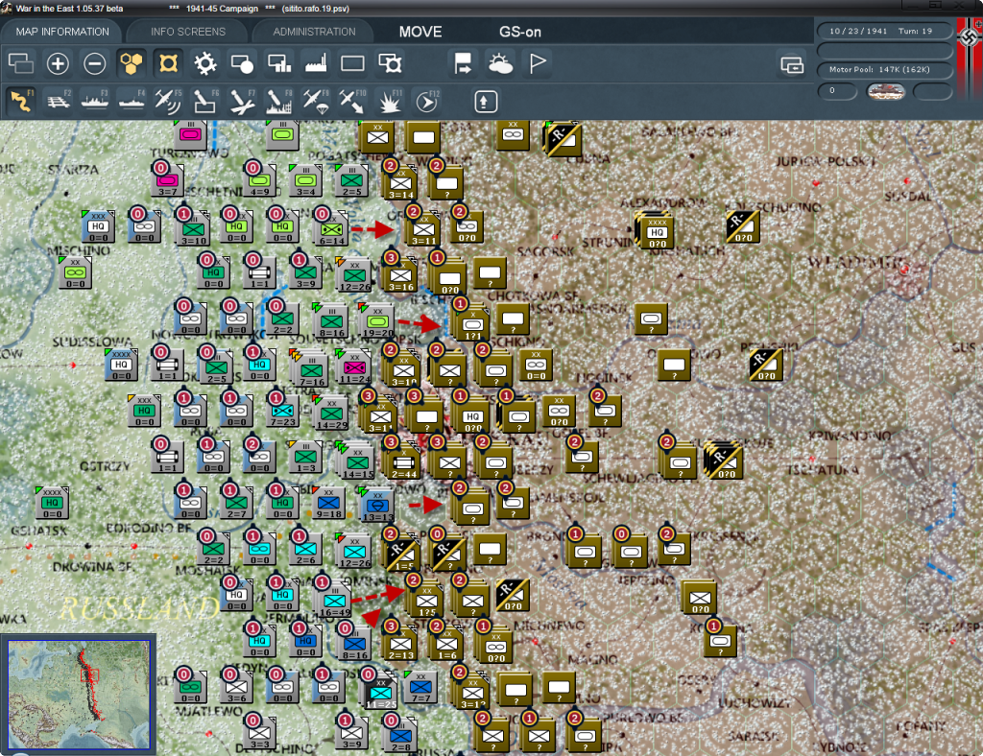This screenshot has height=756, width=983.
Task: Switch to the INFO SCREENS tab
Action: 187,32
